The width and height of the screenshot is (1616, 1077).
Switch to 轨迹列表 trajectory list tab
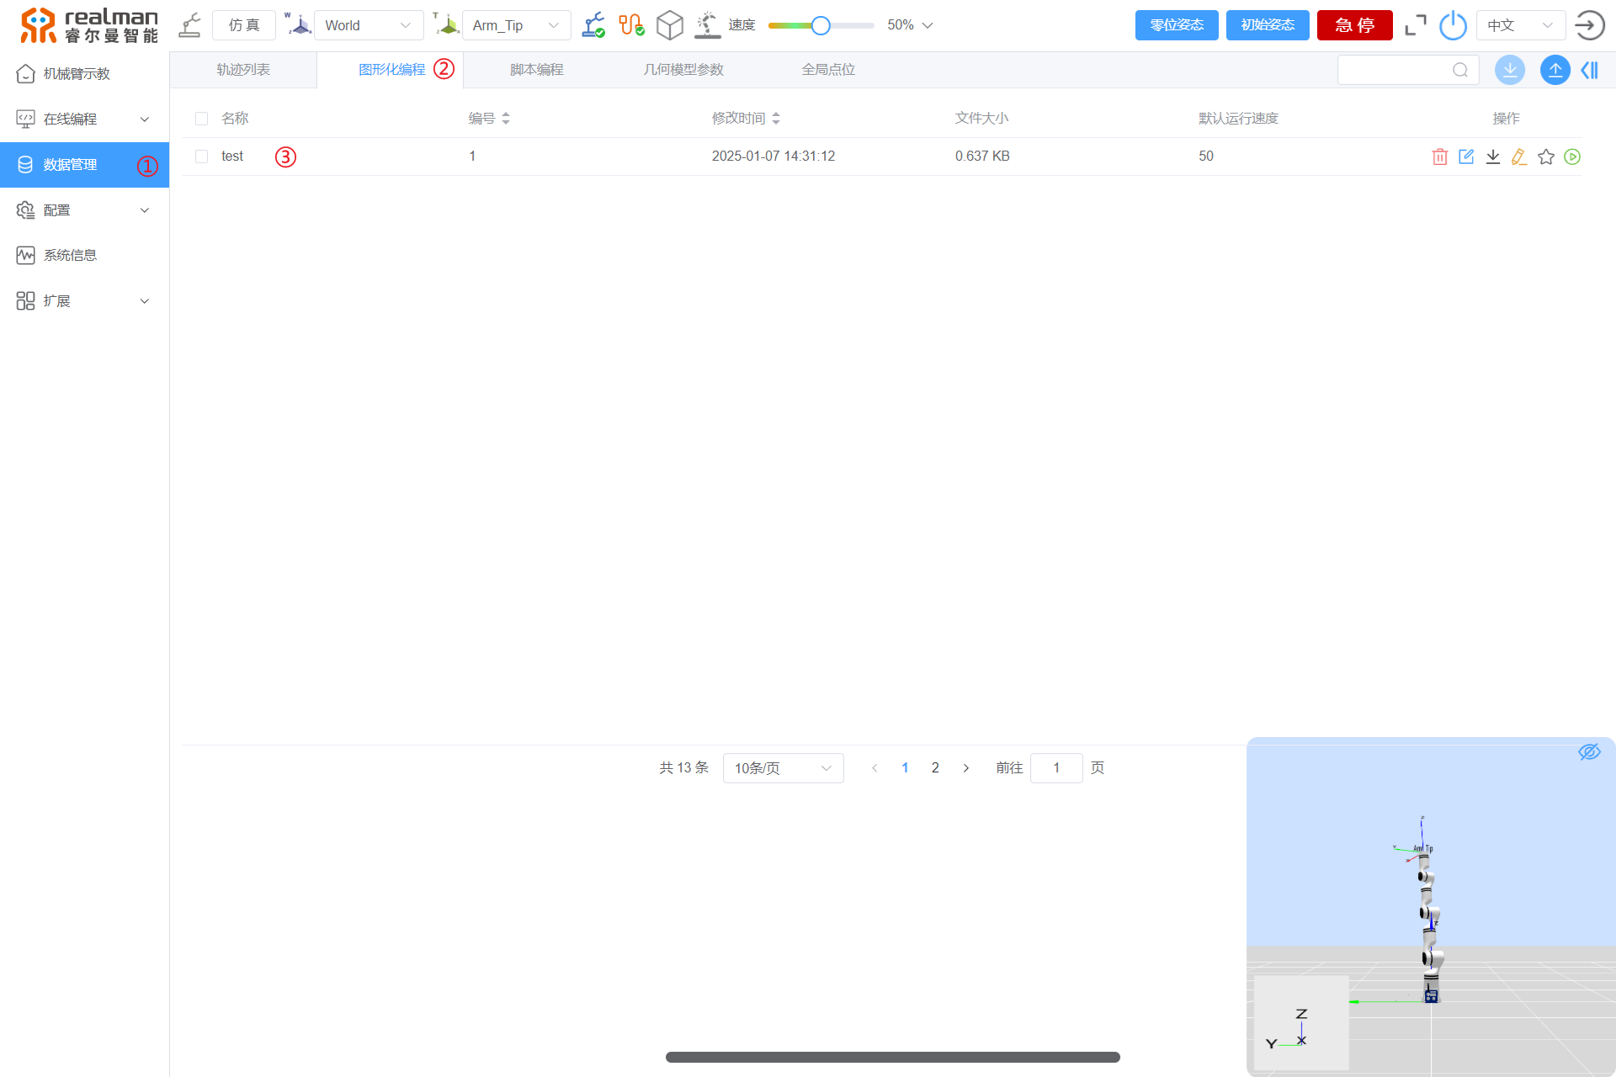[242, 68]
